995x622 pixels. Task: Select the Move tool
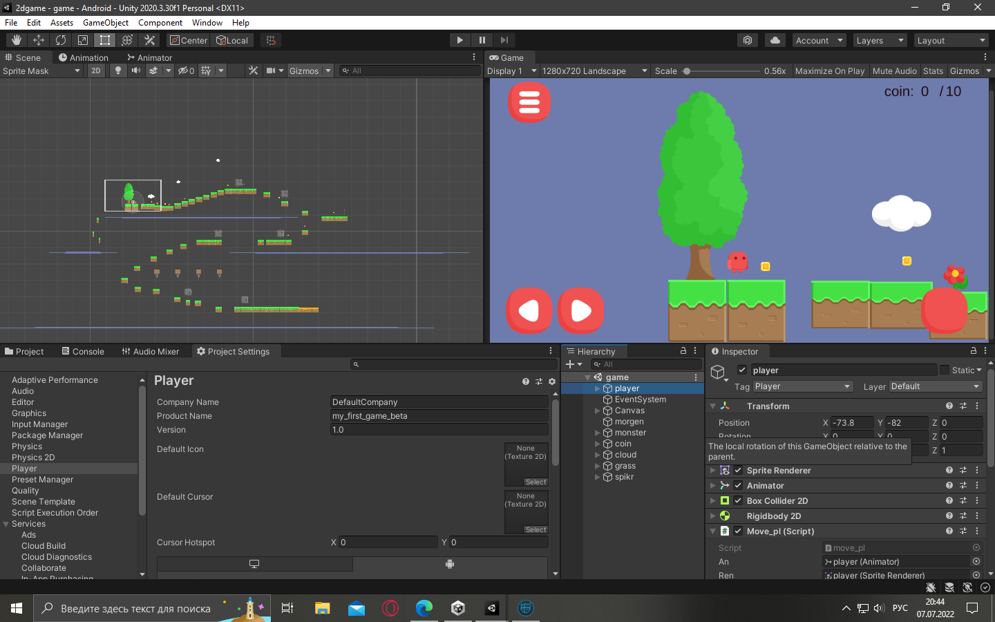tap(39, 40)
